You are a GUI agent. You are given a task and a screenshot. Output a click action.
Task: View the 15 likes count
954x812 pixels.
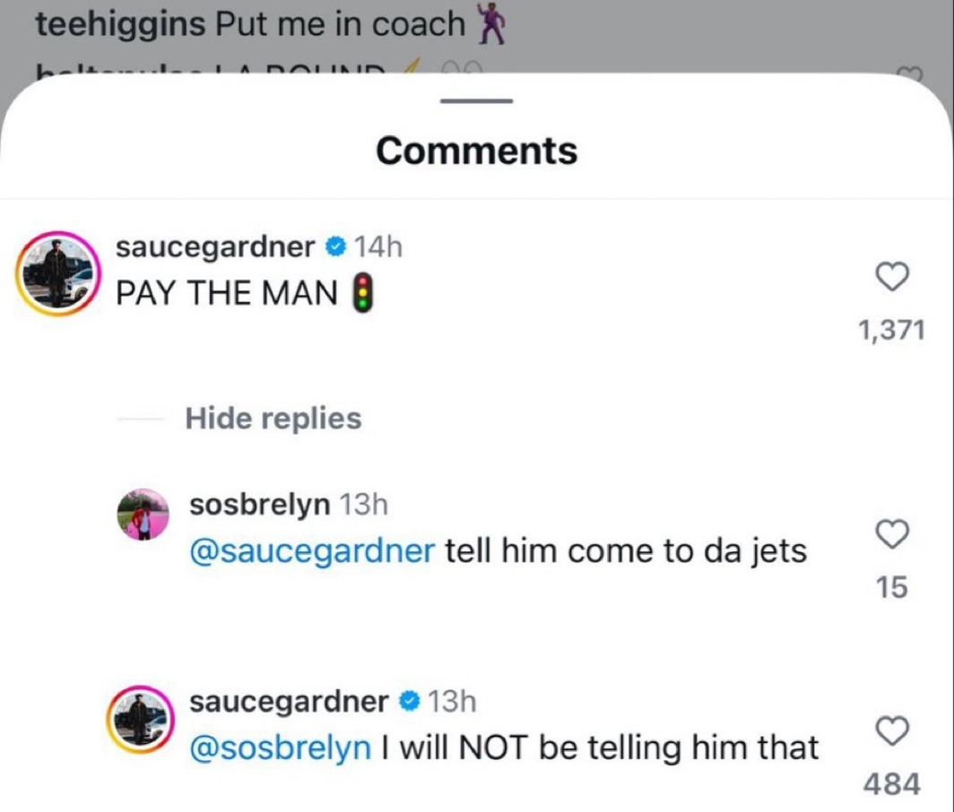(892, 588)
